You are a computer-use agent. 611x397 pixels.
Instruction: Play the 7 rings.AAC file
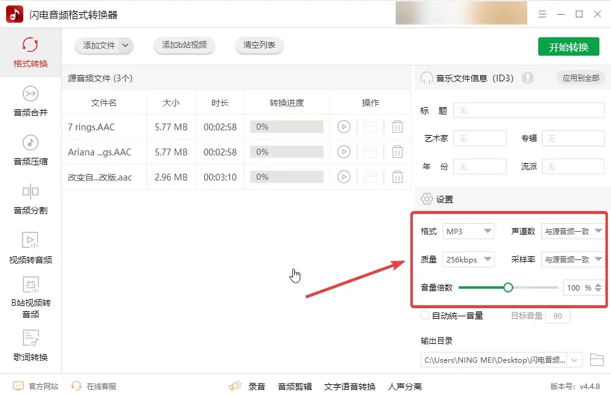[344, 127]
